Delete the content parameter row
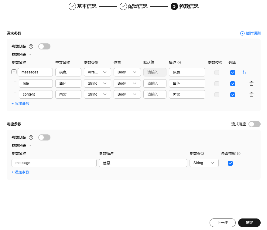 click(252, 94)
